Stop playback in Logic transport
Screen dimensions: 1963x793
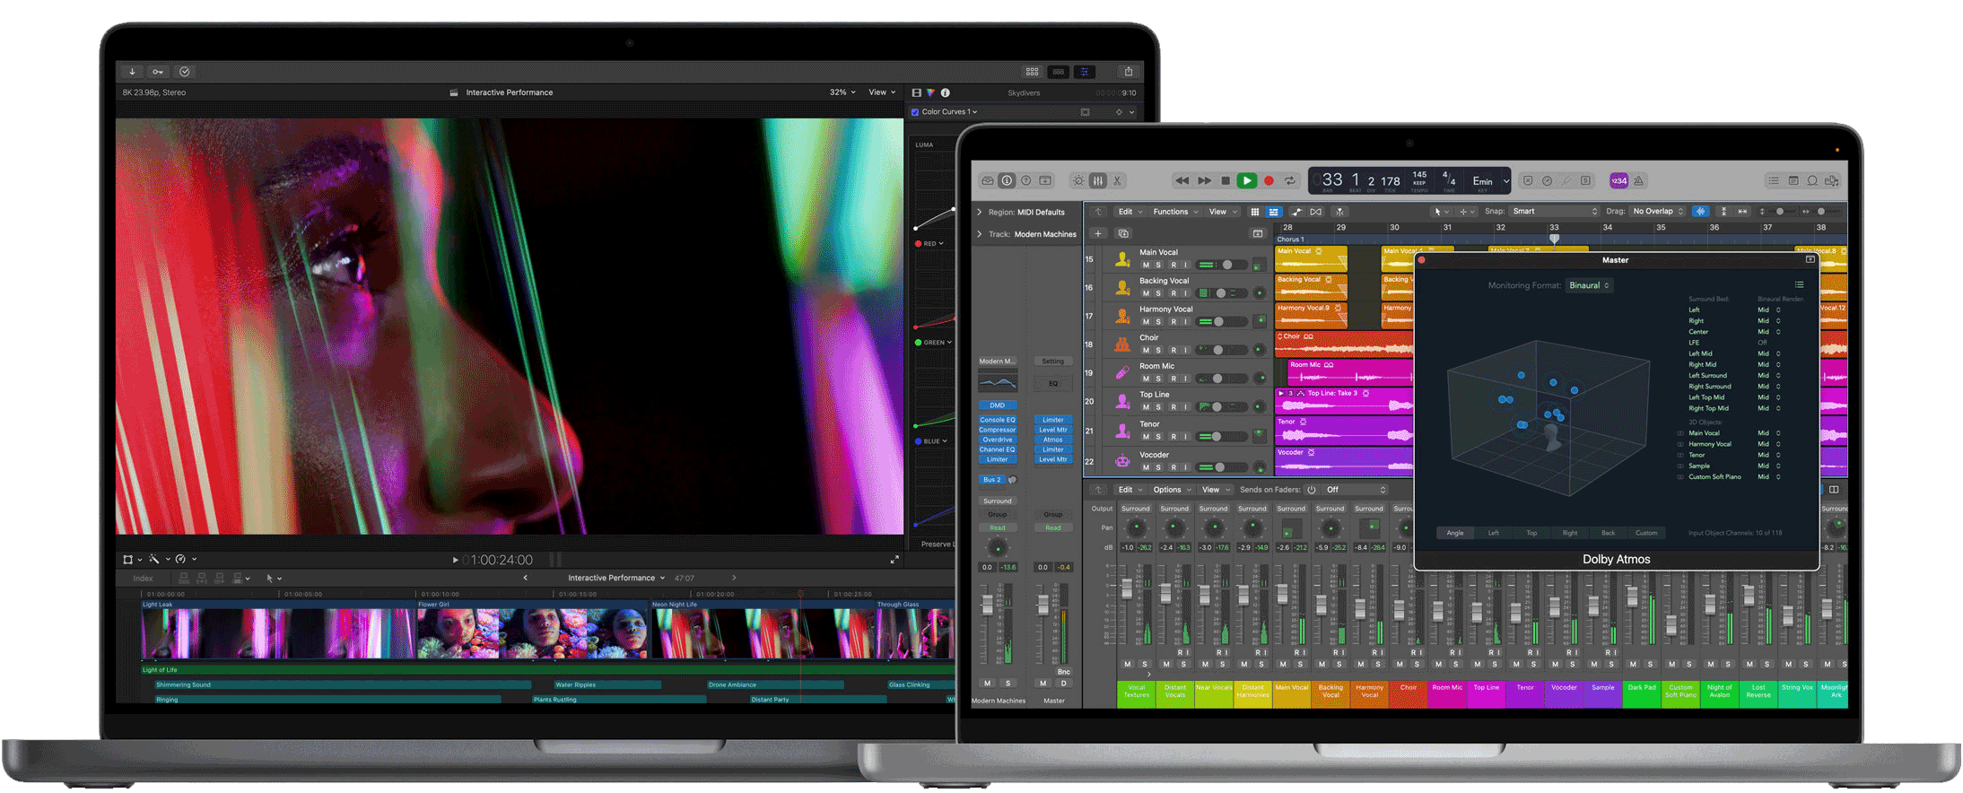click(x=1226, y=180)
